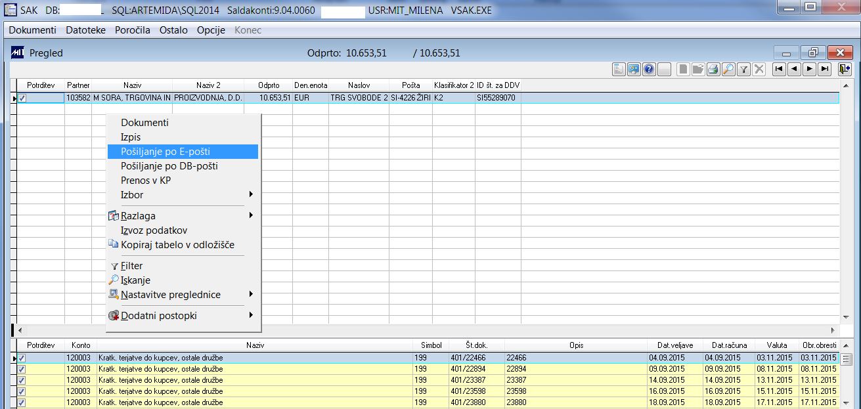Image resolution: width=861 pixels, height=409 pixels.
Task: Select Pošiljanje po E-pošti menu entry
Action: 183,152
